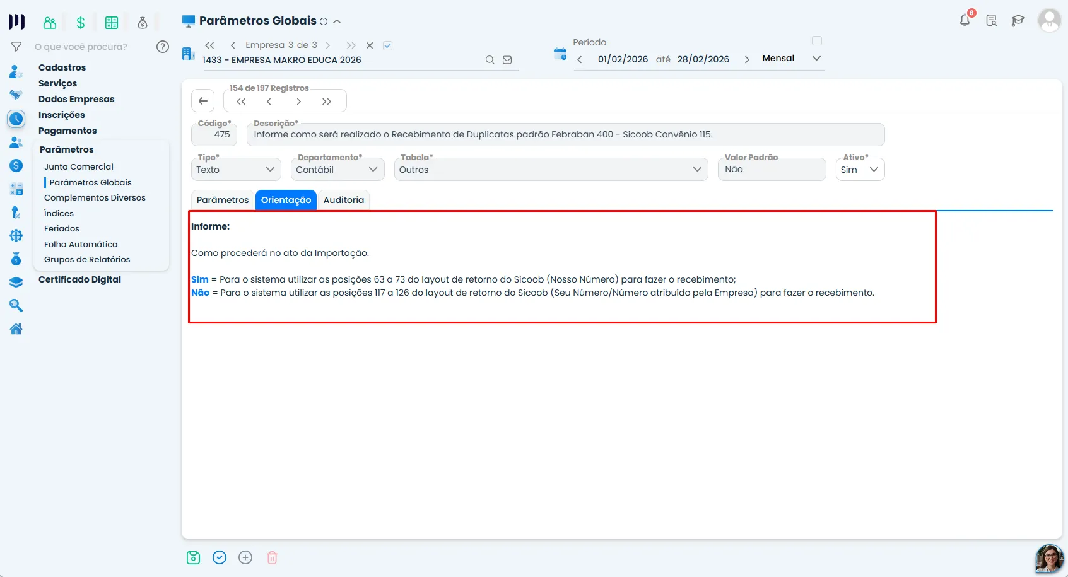Viewport: 1068px width, 577px height.
Task: Click the circled checkmark confirm icon
Action: tap(220, 557)
